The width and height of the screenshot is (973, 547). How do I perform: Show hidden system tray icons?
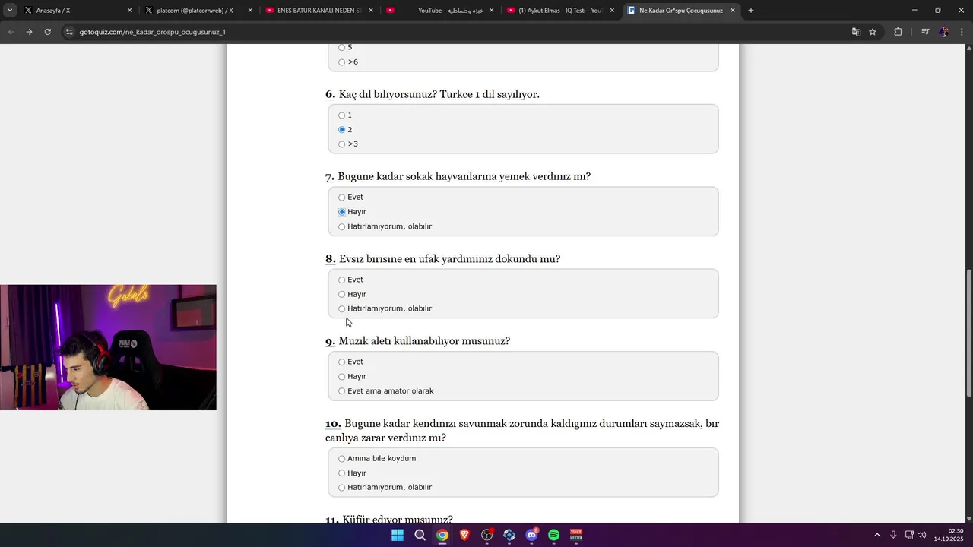point(877,535)
